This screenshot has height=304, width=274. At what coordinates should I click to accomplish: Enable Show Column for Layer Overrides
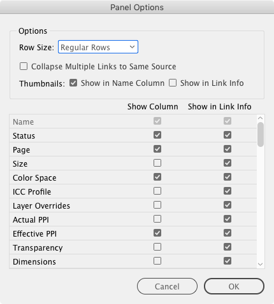click(x=157, y=205)
